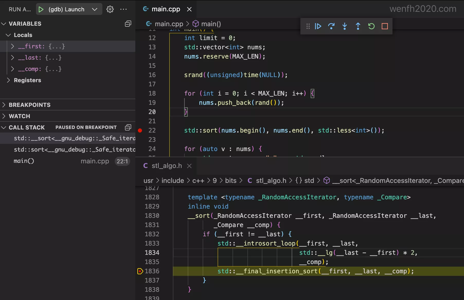Restart the debugging session
Image resolution: width=464 pixels, height=300 pixels.
coord(371,26)
